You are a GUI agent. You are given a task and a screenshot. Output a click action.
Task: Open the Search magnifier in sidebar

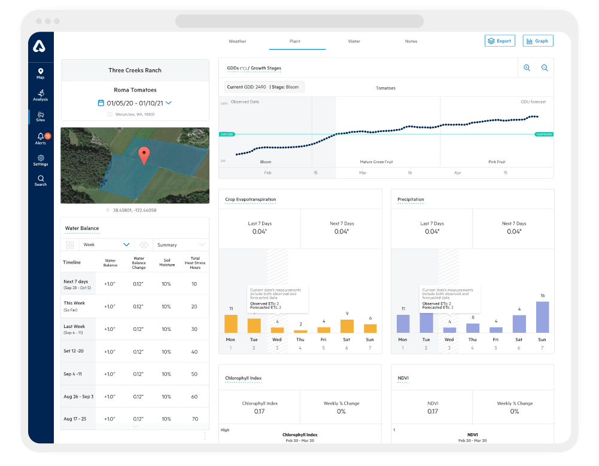tap(41, 181)
